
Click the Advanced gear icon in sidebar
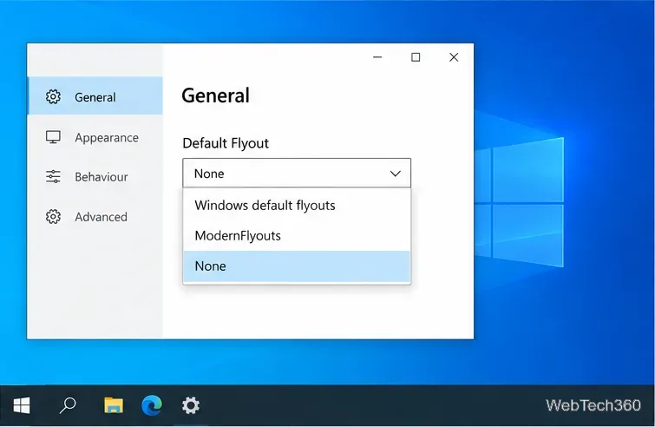point(53,216)
